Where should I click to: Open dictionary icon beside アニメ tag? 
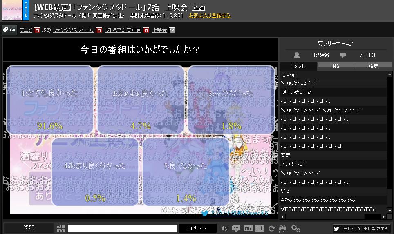coord(37,30)
